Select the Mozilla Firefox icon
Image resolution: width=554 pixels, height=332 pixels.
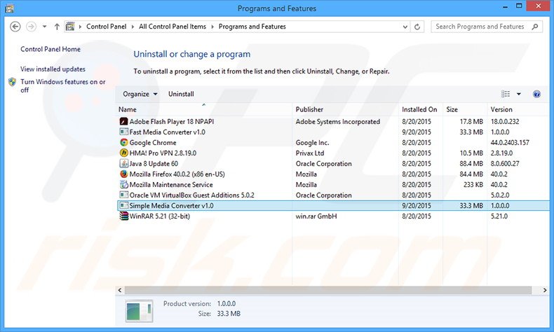tap(123, 174)
